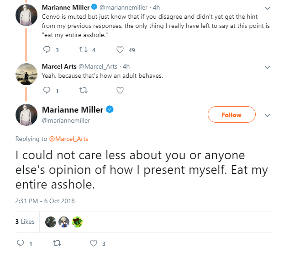The width and height of the screenshot is (284, 254).
Task: Reply to the main tweet at bottom
Action: (x=20, y=243)
